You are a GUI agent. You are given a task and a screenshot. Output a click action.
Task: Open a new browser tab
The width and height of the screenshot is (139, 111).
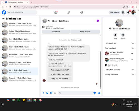32,2
